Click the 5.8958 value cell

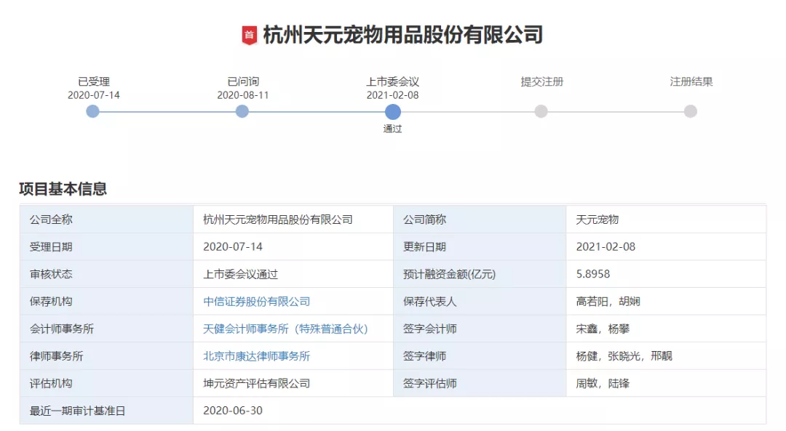(666, 274)
